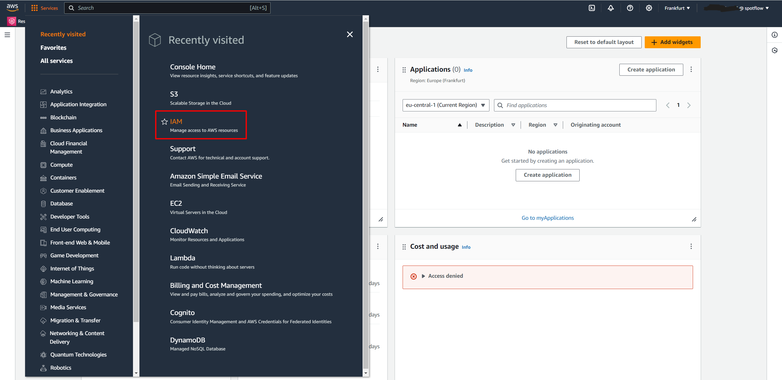The width and height of the screenshot is (782, 380).
Task: Click the hexagon icon on the right edge
Action: (x=774, y=50)
